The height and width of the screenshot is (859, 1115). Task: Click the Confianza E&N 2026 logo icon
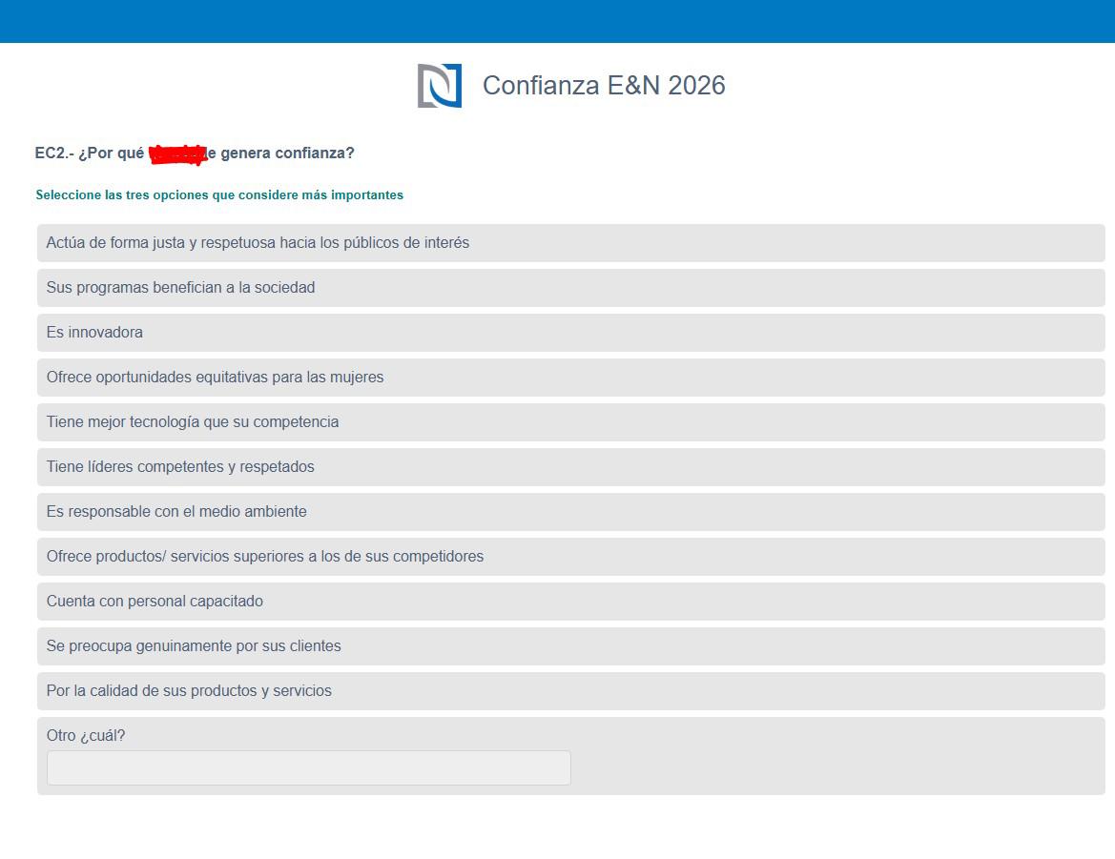pyautogui.click(x=440, y=85)
